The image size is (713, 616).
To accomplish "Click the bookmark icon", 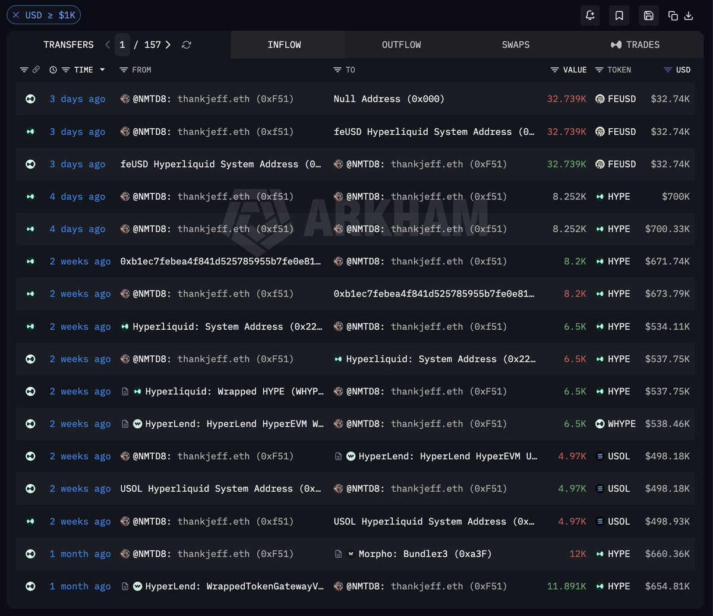I will 619,15.
